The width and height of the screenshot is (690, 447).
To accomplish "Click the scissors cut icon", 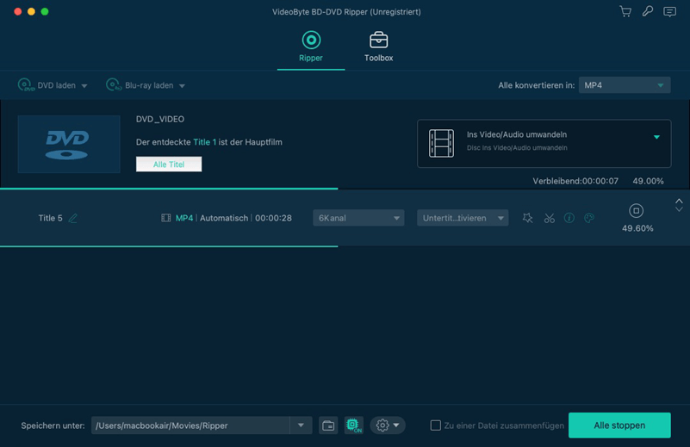I will (x=550, y=218).
